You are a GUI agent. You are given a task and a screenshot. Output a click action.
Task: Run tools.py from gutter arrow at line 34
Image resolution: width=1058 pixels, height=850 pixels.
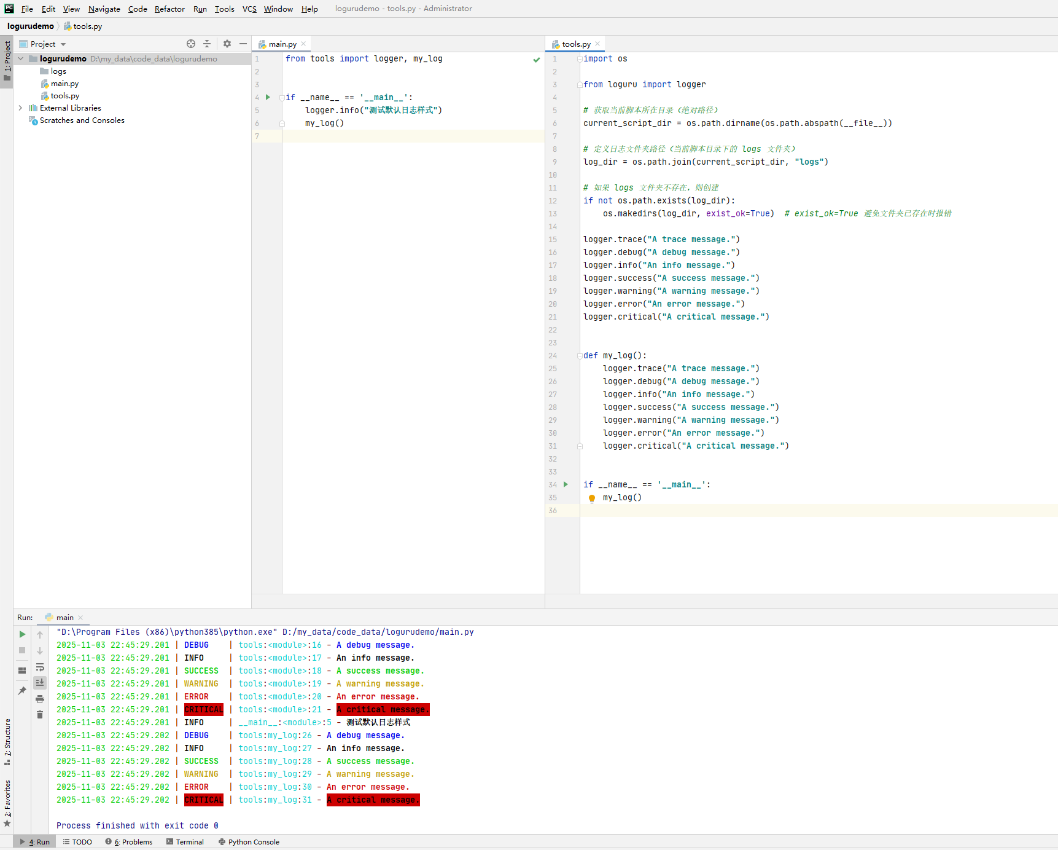(x=565, y=484)
